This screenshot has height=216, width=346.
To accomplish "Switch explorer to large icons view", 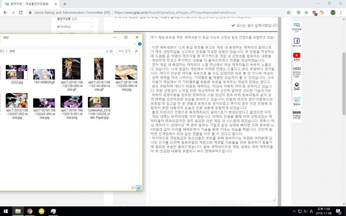I will [139, 188].
